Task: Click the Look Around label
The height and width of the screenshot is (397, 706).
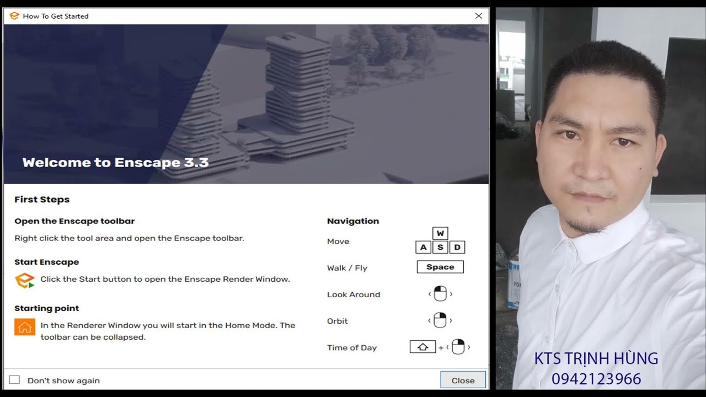Action: coord(354,294)
